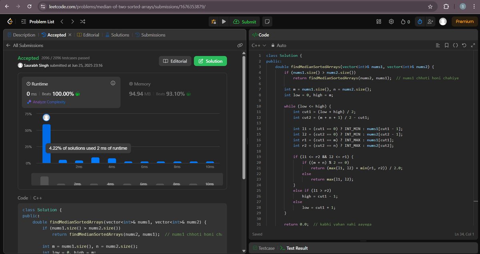Click the lock icon beside Auto
Image resolution: width=480 pixels, height=254 pixels.
[x=273, y=46]
